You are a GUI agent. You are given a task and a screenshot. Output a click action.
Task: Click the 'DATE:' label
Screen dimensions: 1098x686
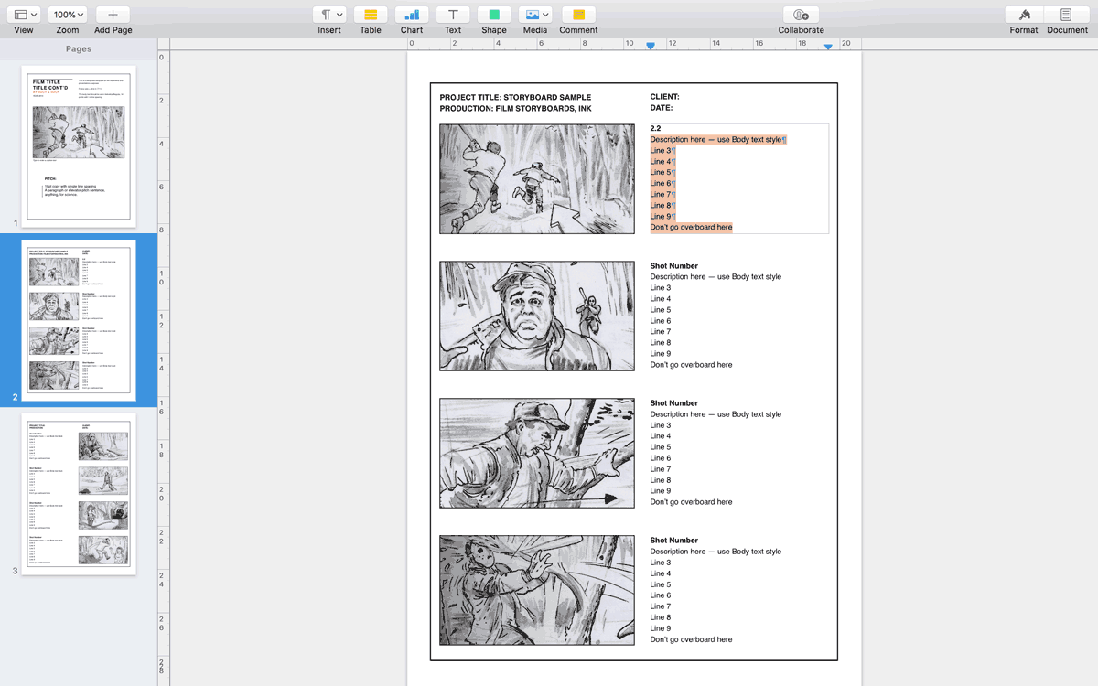(662, 108)
